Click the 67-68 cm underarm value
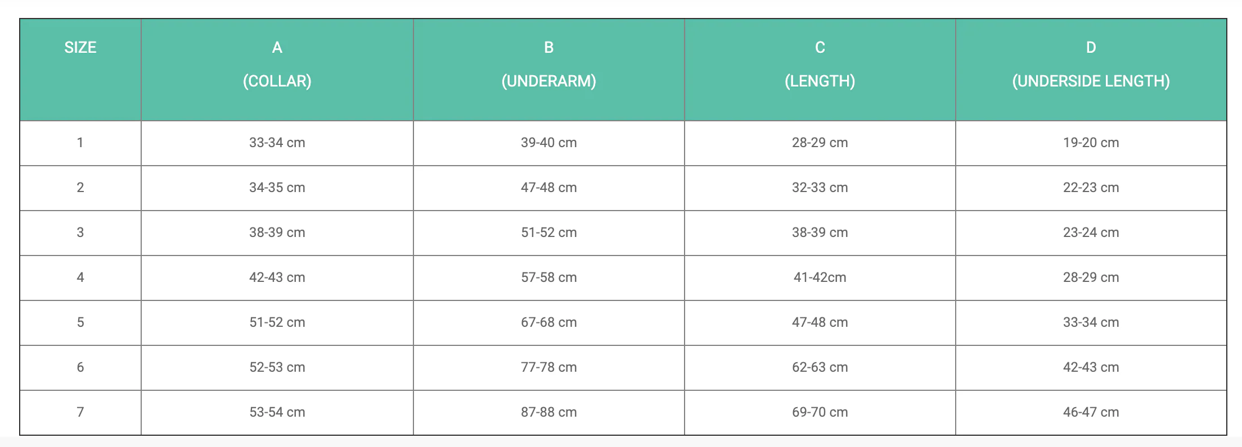Image resolution: width=1242 pixels, height=447 pixels. point(549,323)
